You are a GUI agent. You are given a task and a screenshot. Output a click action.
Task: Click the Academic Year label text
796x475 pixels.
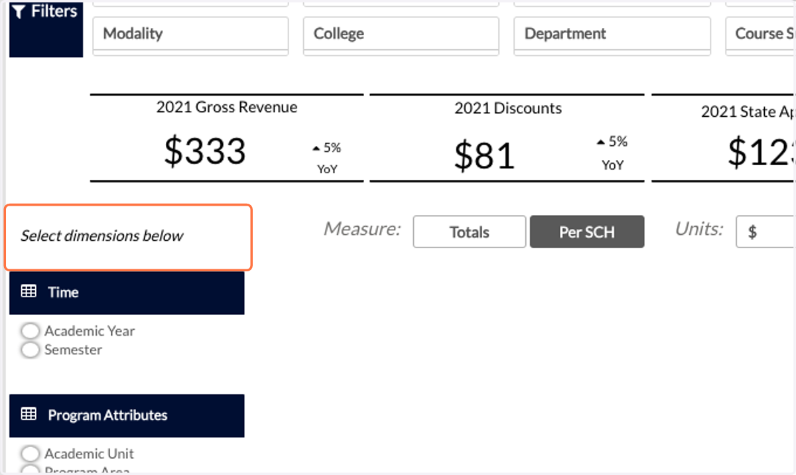click(x=90, y=330)
